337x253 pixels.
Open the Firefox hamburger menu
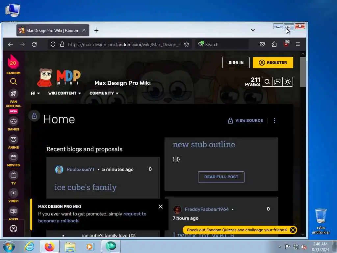point(298,44)
